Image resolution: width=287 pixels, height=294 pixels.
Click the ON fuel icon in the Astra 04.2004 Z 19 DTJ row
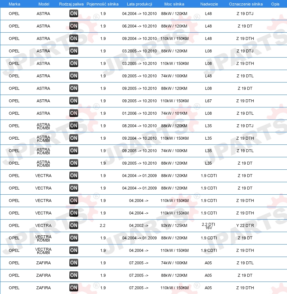(73, 14)
